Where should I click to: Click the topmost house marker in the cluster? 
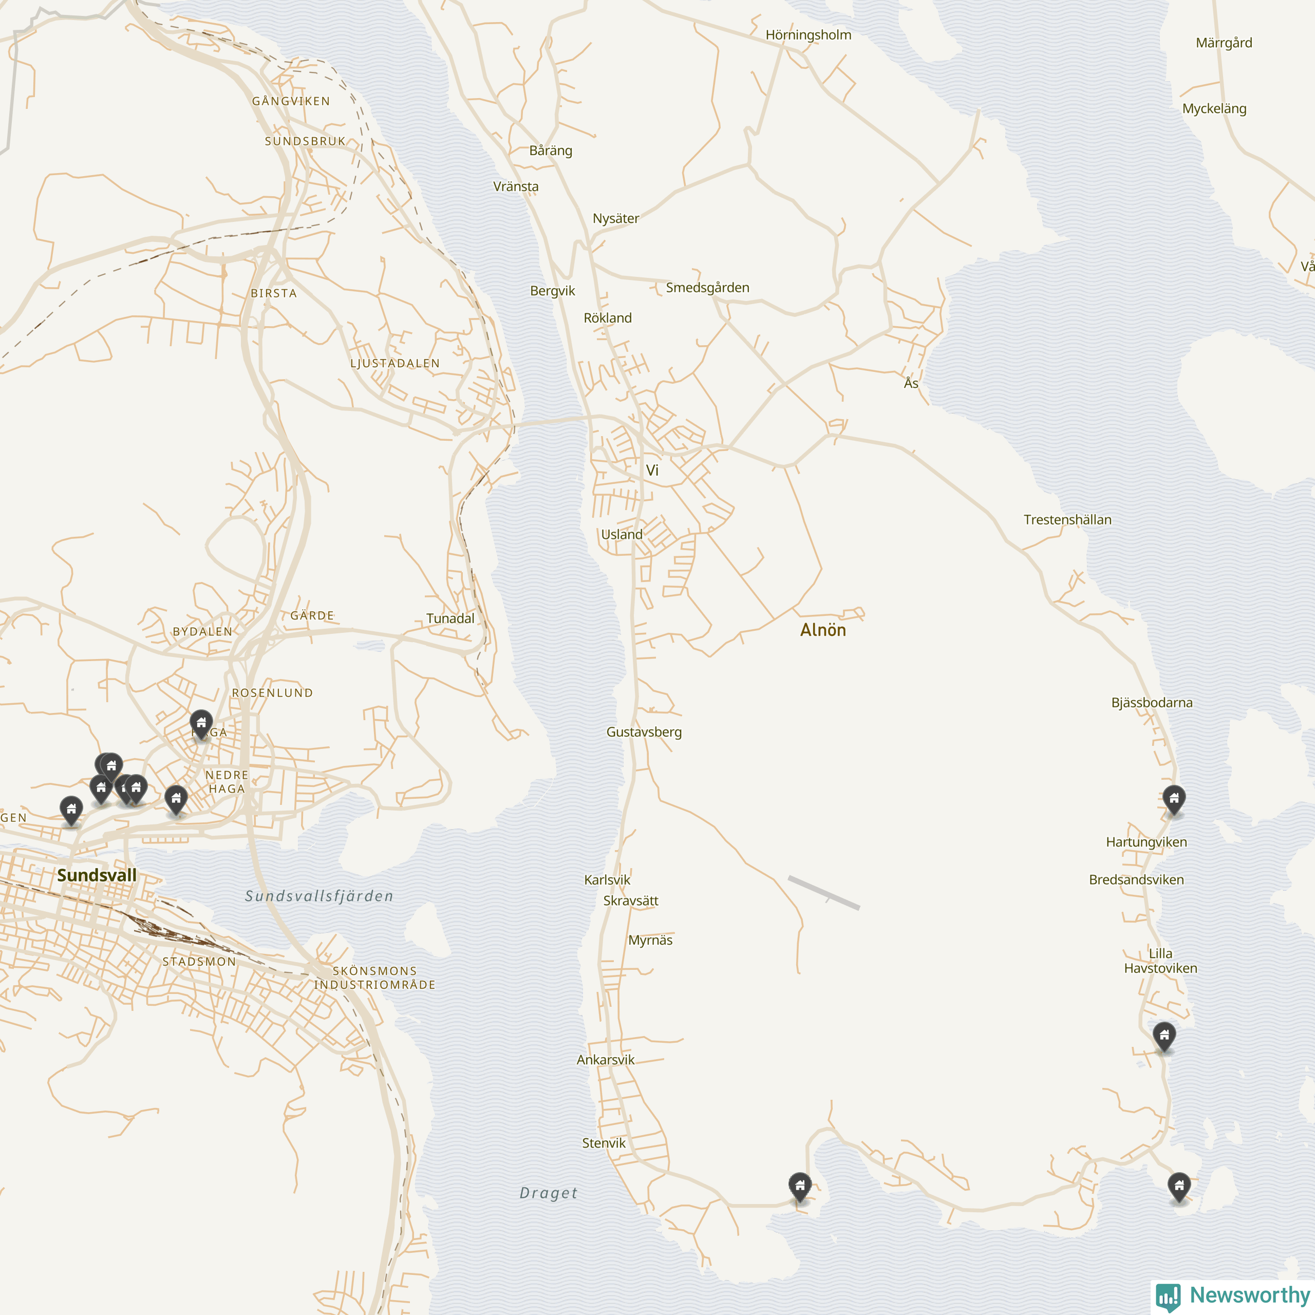tap(111, 766)
